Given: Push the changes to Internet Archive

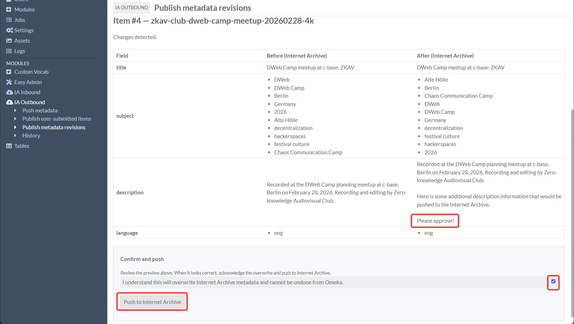Looking at the screenshot, I should click(x=152, y=302).
